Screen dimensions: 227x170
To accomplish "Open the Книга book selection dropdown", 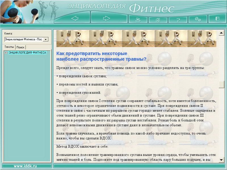I will click(46, 39).
